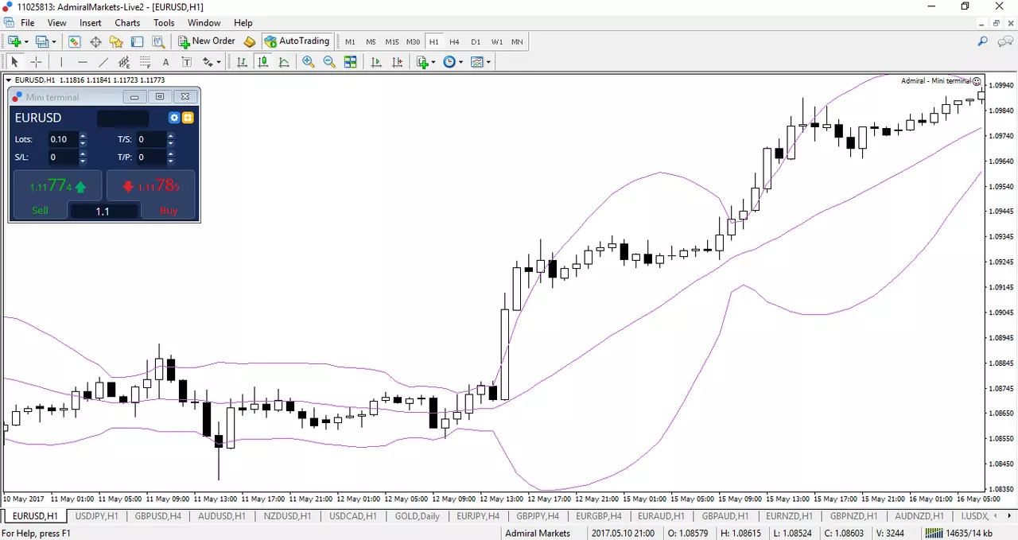Click the yellow expand icon in Mini terminal
1018x540 pixels.
pos(188,118)
